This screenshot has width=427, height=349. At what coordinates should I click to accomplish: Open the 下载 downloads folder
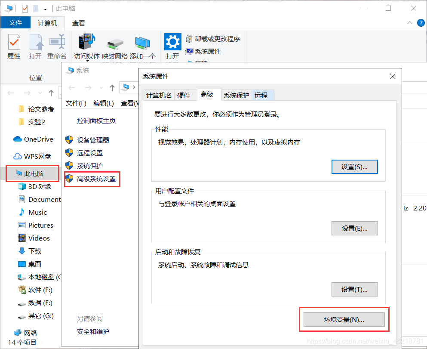[x=30, y=251]
